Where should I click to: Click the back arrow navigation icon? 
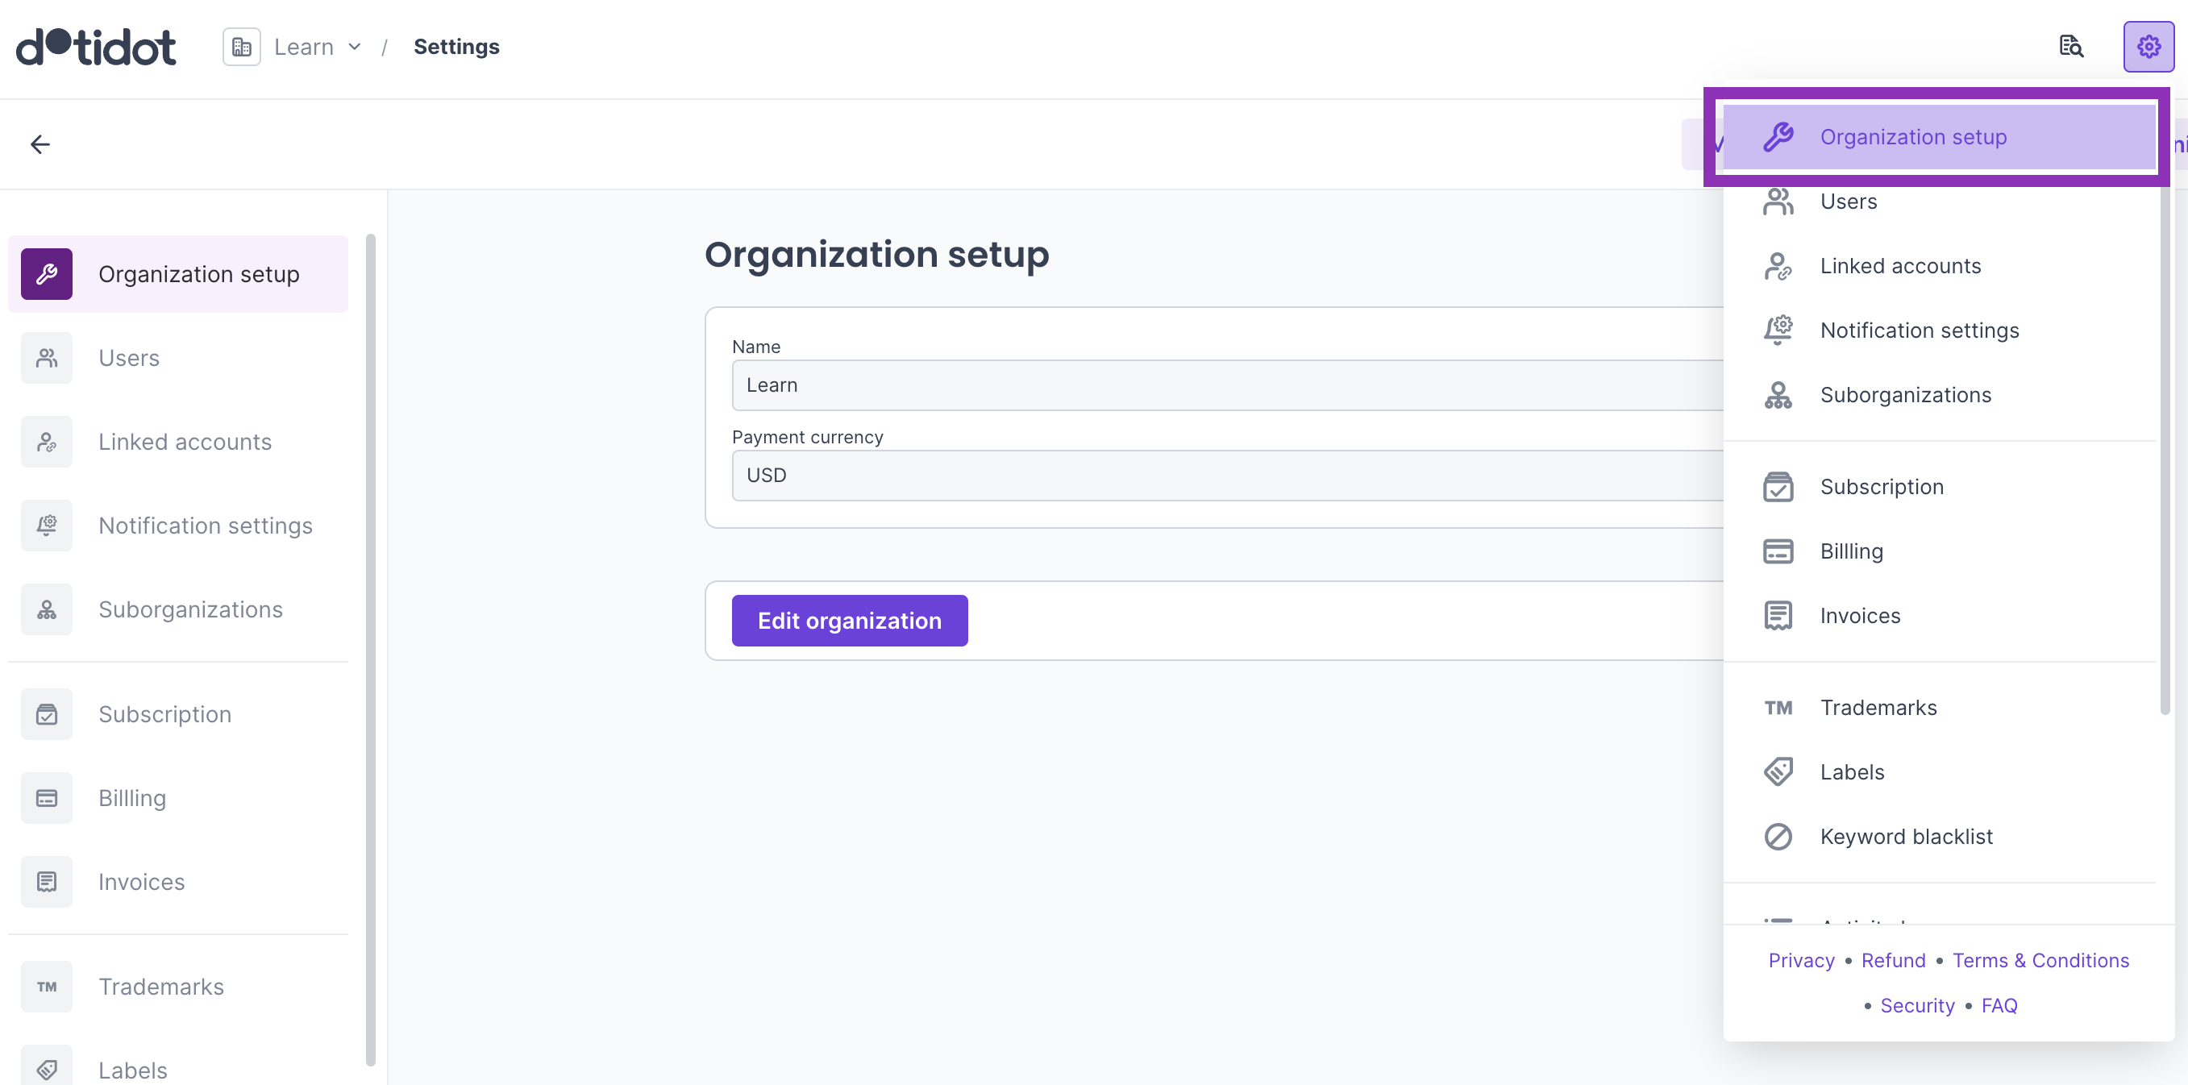tap(39, 143)
